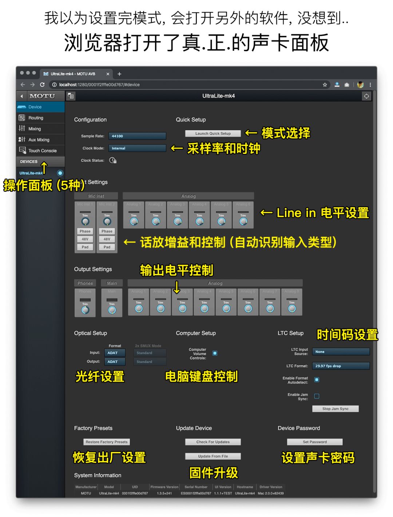The image size is (393, 517).
Task: Click the MOTU logo in the sidebar
Action: tap(42, 96)
